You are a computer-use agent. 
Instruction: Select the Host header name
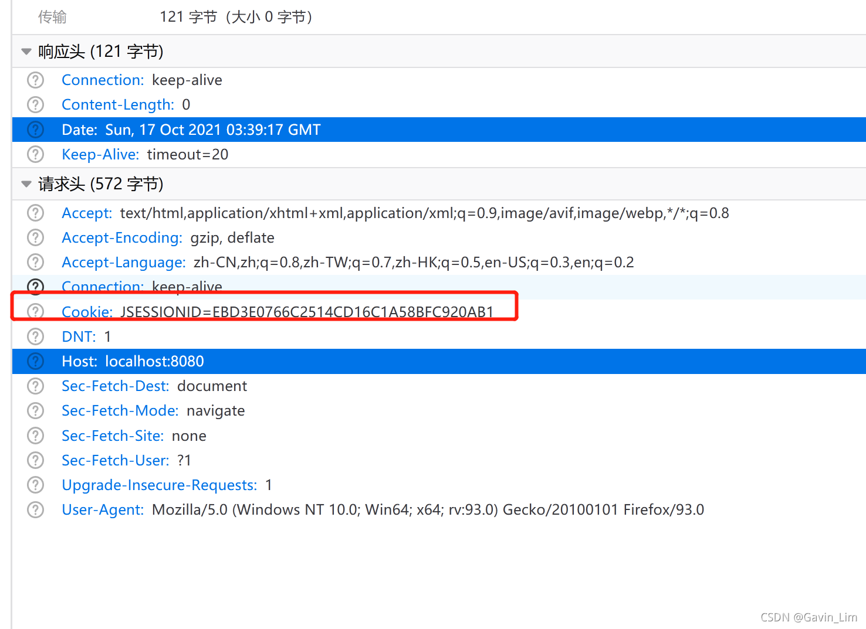[x=80, y=361]
